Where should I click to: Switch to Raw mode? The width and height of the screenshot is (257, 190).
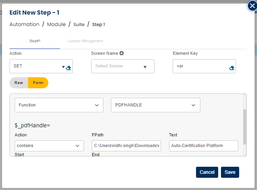[19, 83]
